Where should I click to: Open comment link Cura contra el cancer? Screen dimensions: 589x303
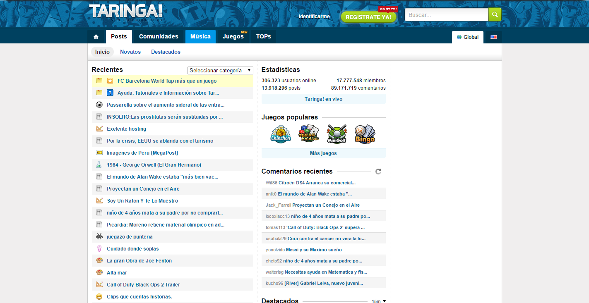(327, 239)
